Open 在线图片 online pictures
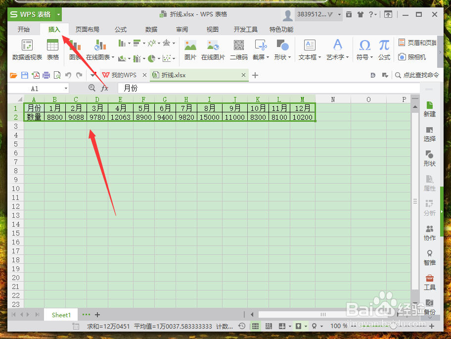Screen dimensions: 451x339 (x=213, y=50)
